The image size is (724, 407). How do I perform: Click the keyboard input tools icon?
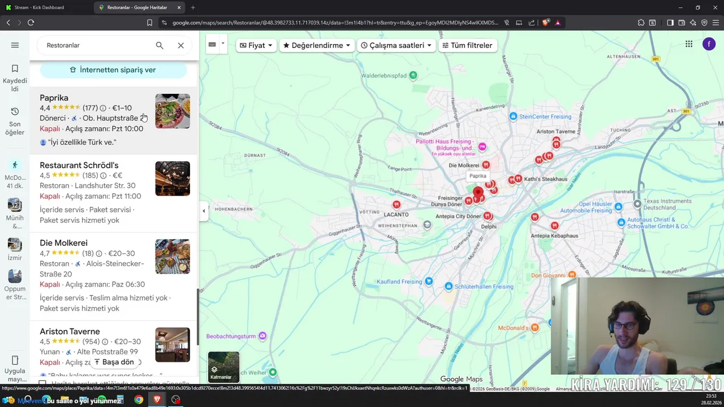tap(212, 44)
